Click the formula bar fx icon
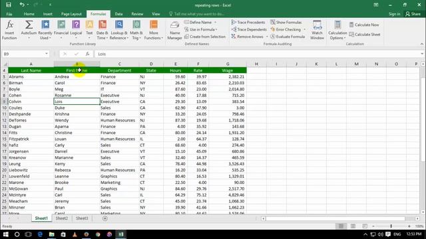The image size is (426, 239). [87, 54]
